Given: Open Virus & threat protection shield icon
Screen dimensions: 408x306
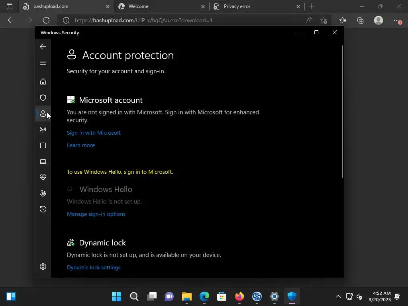Looking at the screenshot, I should coord(43,98).
